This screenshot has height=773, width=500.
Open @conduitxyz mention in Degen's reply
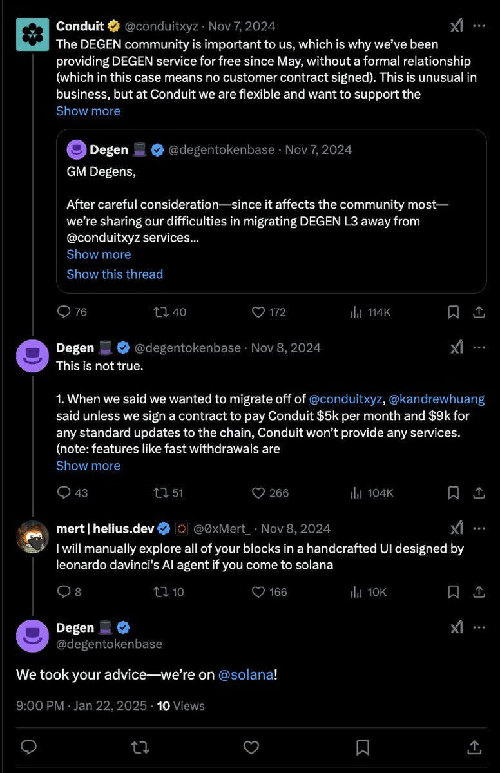[346, 399]
